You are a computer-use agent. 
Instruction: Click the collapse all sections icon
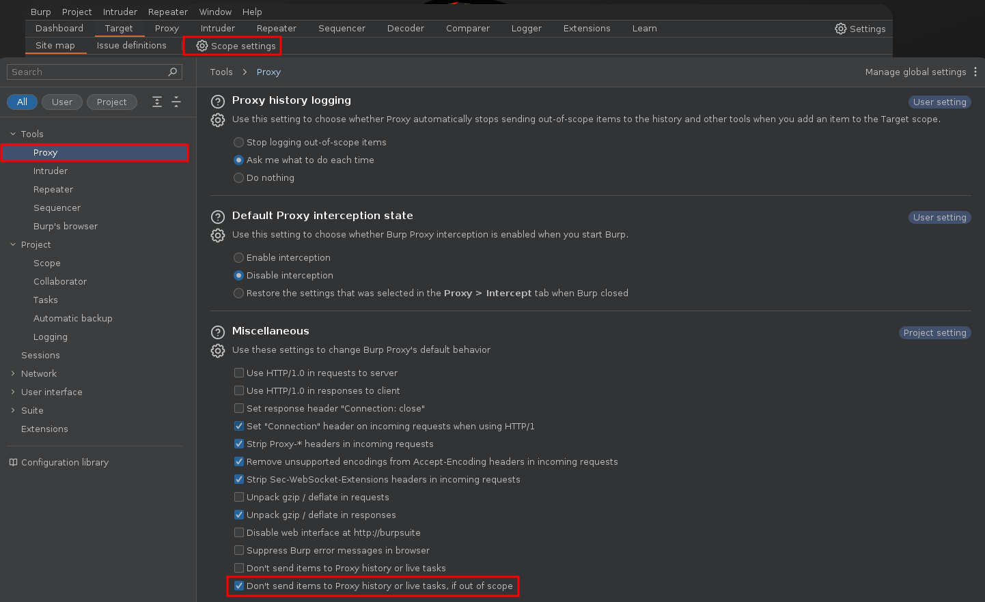point(176,102)
